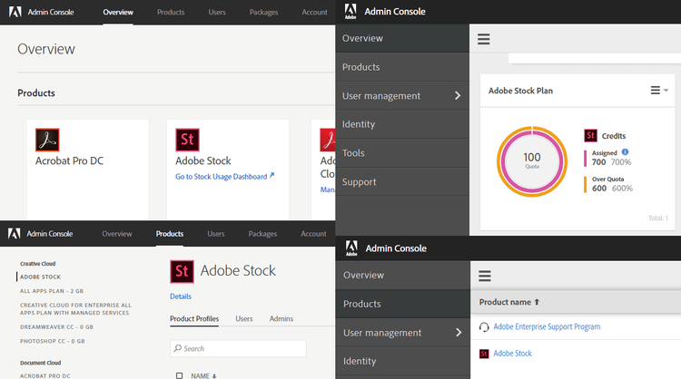This screenshot has height=379, width=681.
Task: Select Overview tab in top-left navigation bar
Action: tap(118, 12)
